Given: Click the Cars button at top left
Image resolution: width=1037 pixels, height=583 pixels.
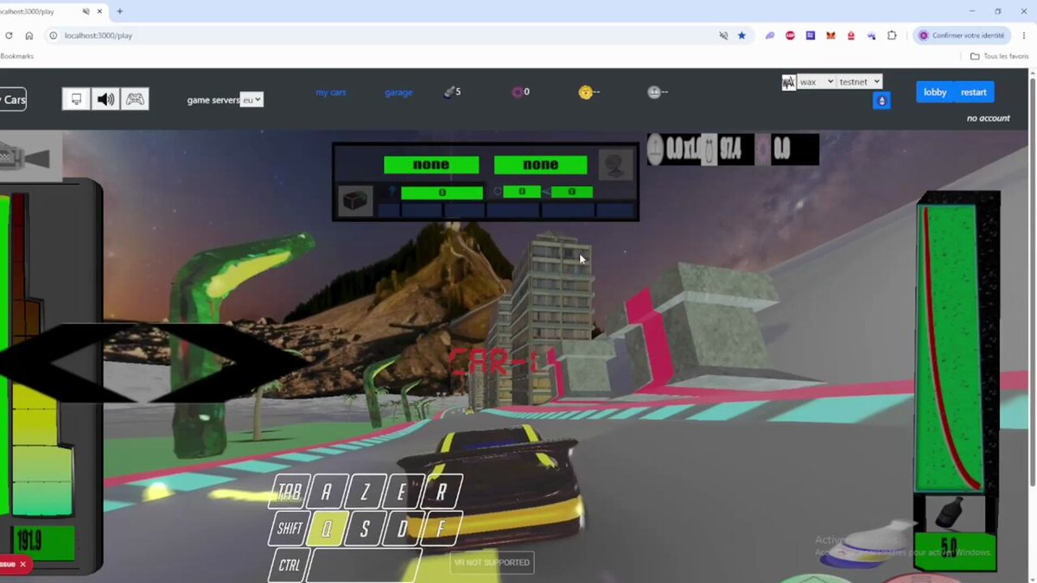Looking at the screenshot, I should [x=13, y=99].
